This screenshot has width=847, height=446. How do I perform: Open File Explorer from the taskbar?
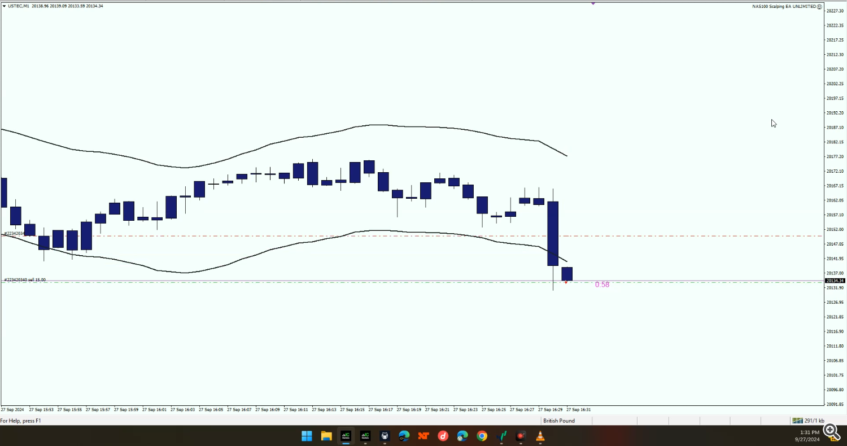click(326, 436)
